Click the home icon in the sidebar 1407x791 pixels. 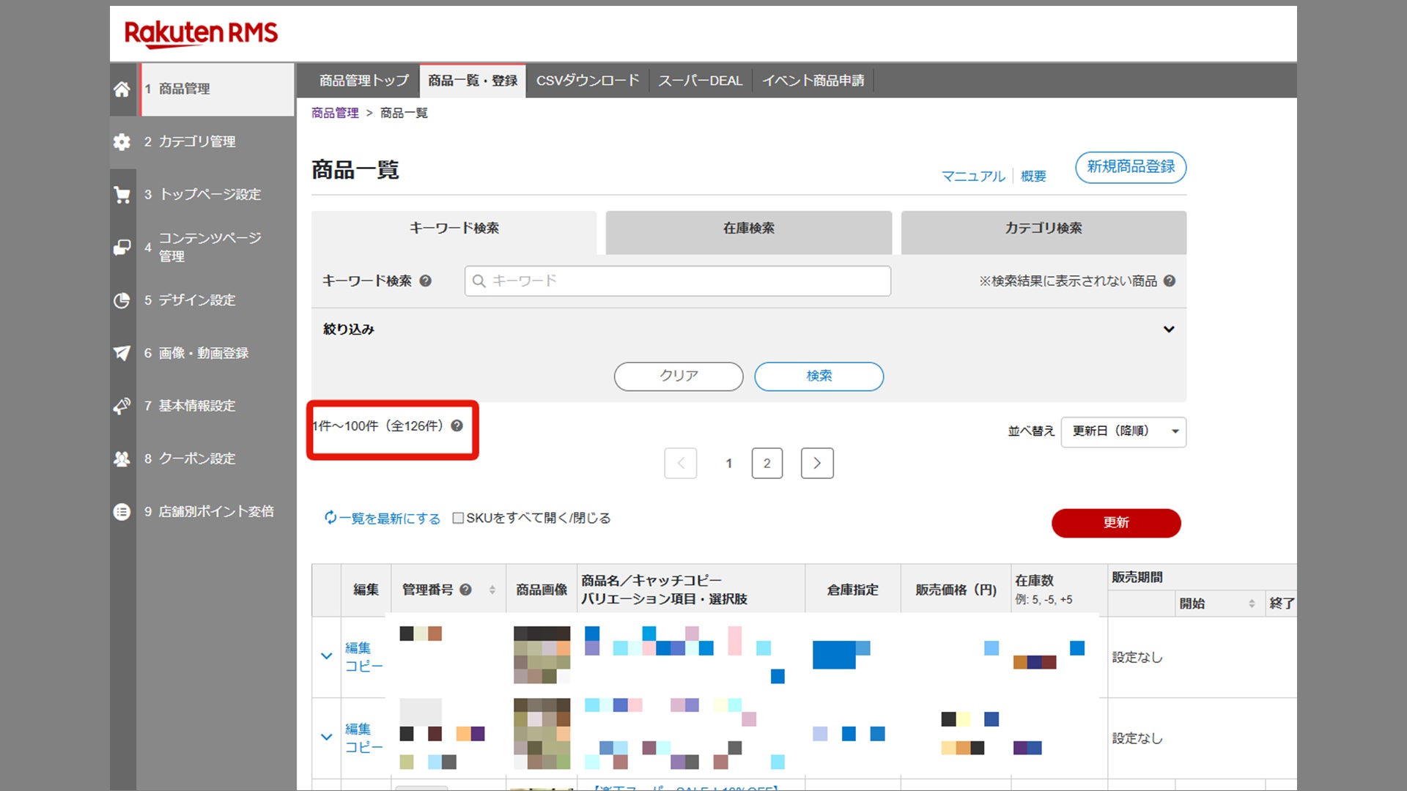[122, 89]
